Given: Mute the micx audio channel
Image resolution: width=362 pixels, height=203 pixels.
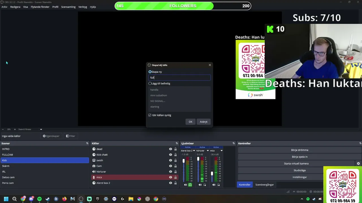Looking at the screenshot, I should [214, 185].
